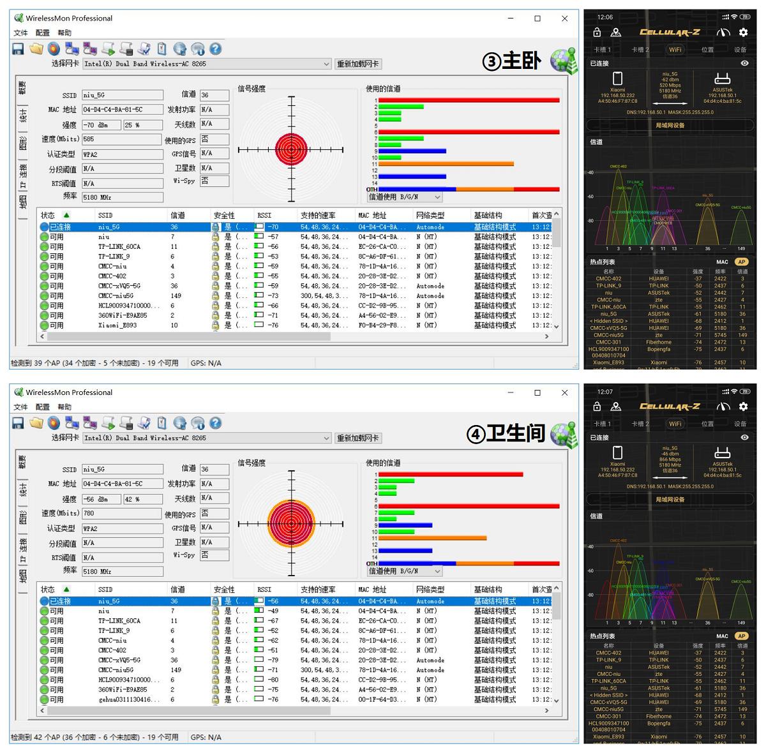Select the Xiaomi_E893 row in the upper WirelessMon list

coord(296,325)
